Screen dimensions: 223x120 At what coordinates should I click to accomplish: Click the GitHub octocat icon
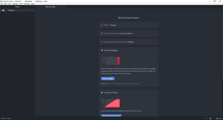(x=102, y=34)
